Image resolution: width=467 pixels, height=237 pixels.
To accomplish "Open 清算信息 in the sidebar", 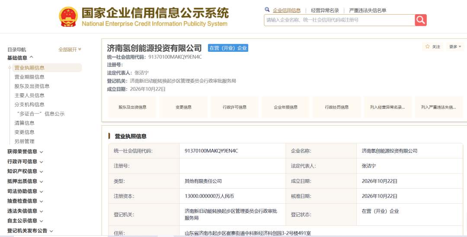I will pyautogui.click(x=24, y=123).
